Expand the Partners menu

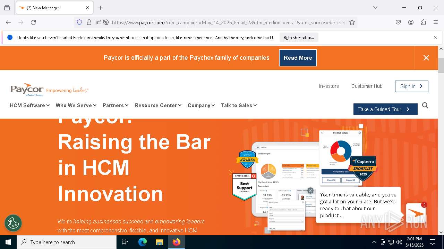coord(116,105)
